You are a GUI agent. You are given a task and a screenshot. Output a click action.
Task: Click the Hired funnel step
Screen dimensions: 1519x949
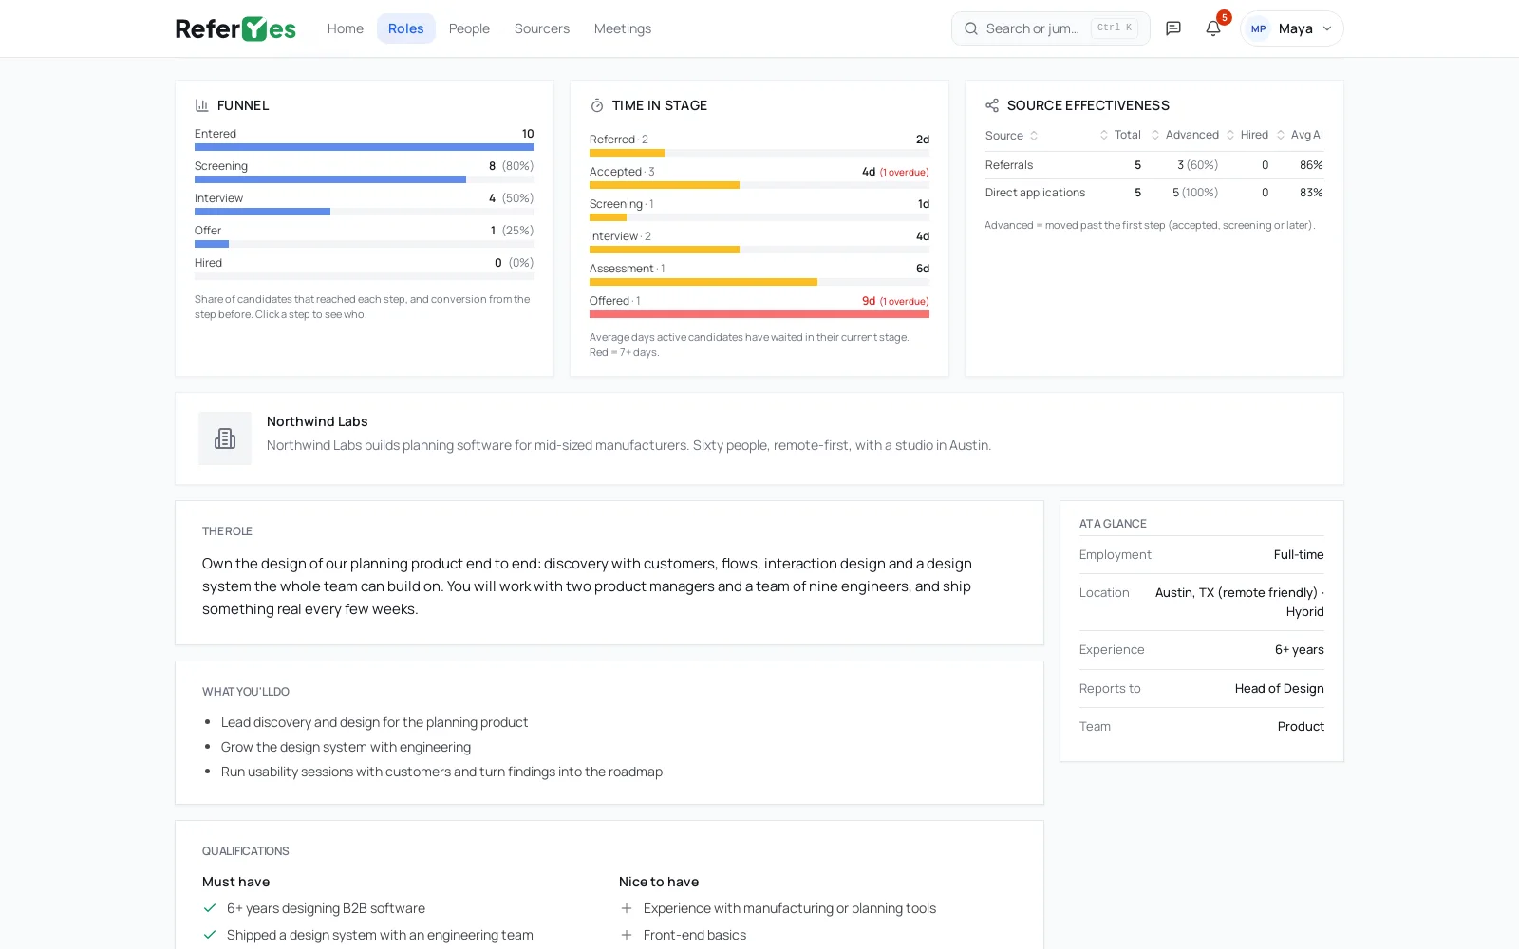[365, 269]
